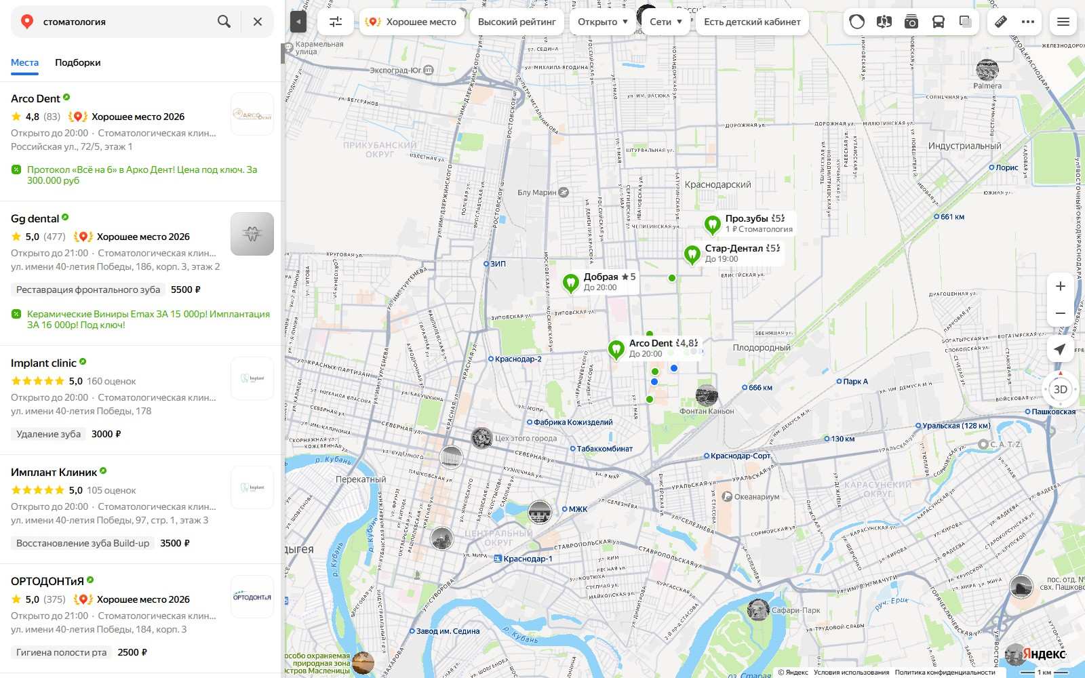This screenshot has height=678, width=1085.
Task: Open «Политика конфиденциальности» link
Action: coord(945,673)
